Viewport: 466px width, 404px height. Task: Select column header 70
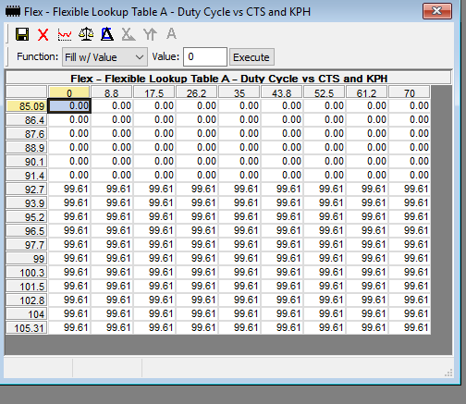click(x=410, y=92)
